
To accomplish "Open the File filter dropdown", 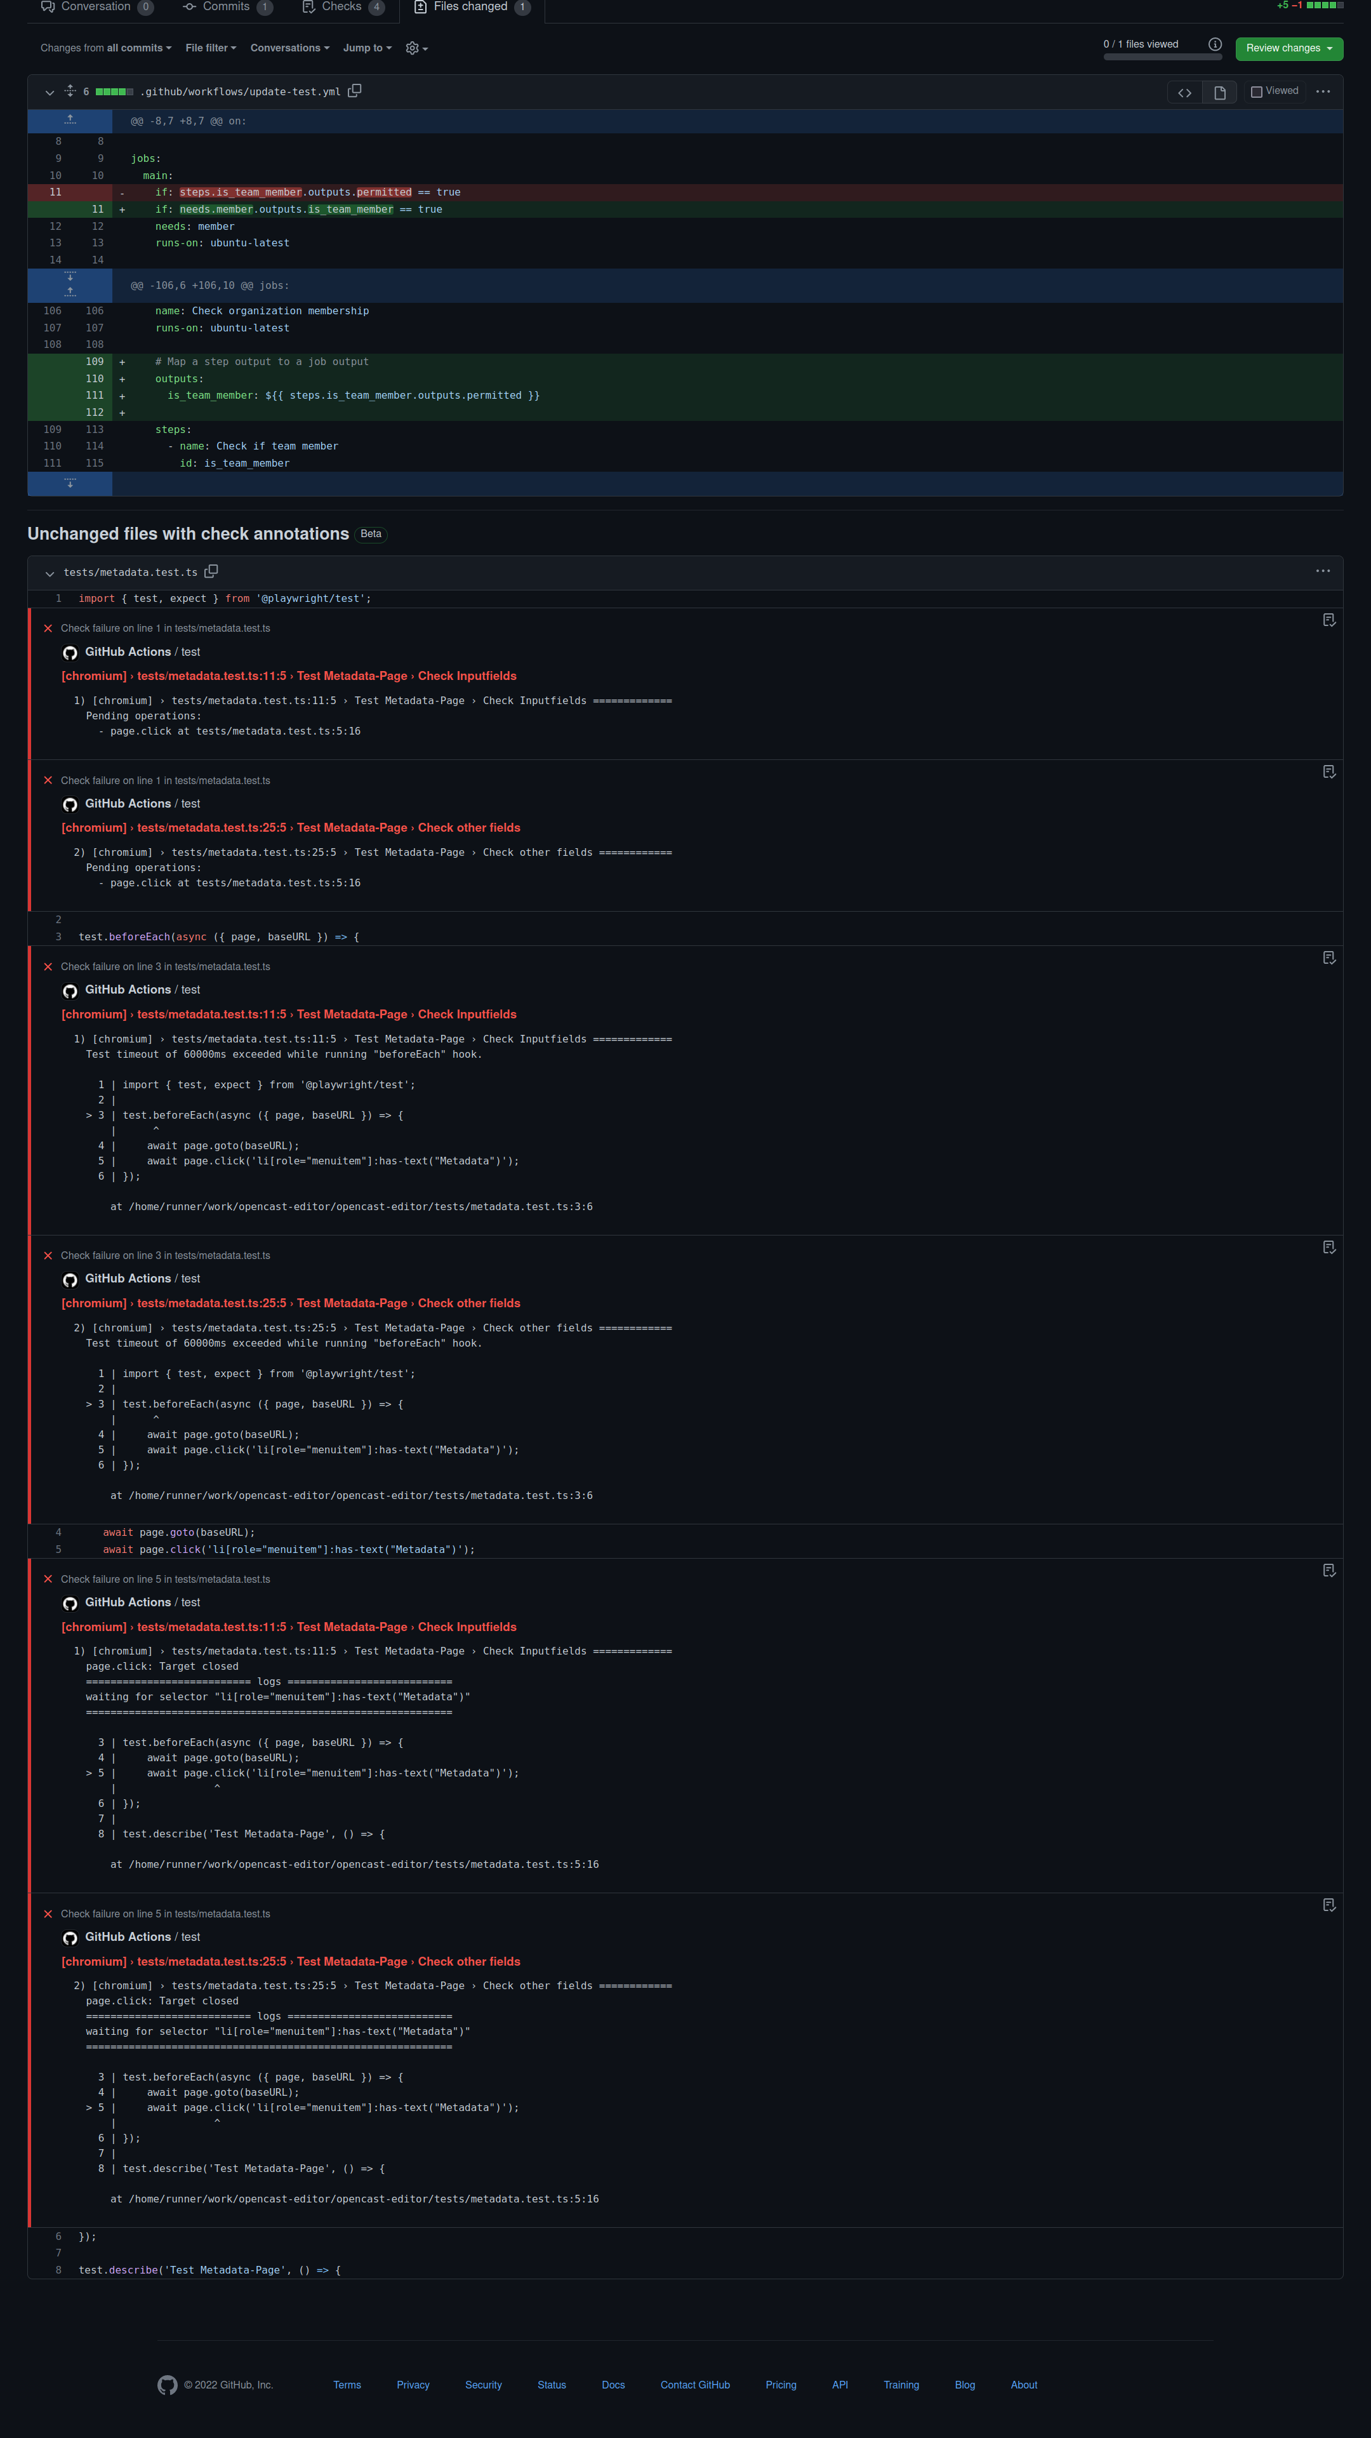I will click(209, 48).
